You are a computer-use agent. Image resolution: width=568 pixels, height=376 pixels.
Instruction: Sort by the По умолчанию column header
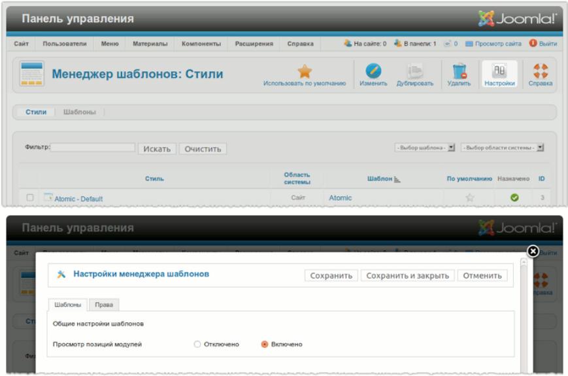tap(469, 179)
